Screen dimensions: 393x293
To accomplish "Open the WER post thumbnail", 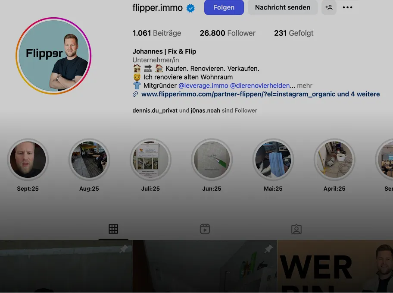I will tap(335, 266).
